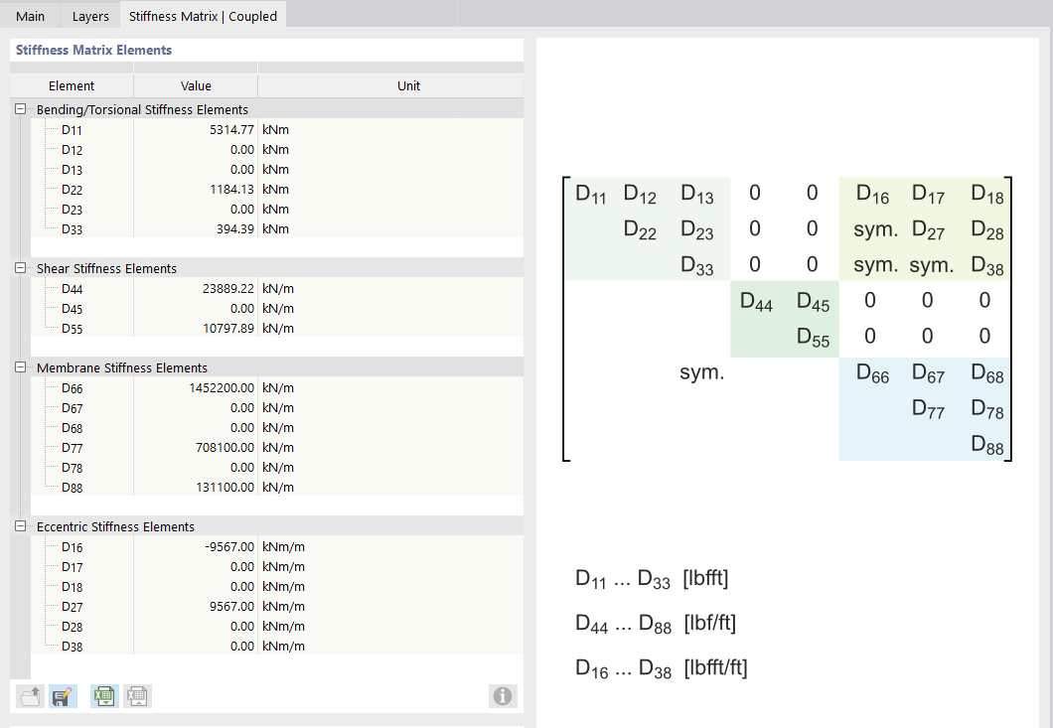The height and width of the screenshot is (728, 1053).
Task: Switch to the Main tab
Action: click(30, 16)
